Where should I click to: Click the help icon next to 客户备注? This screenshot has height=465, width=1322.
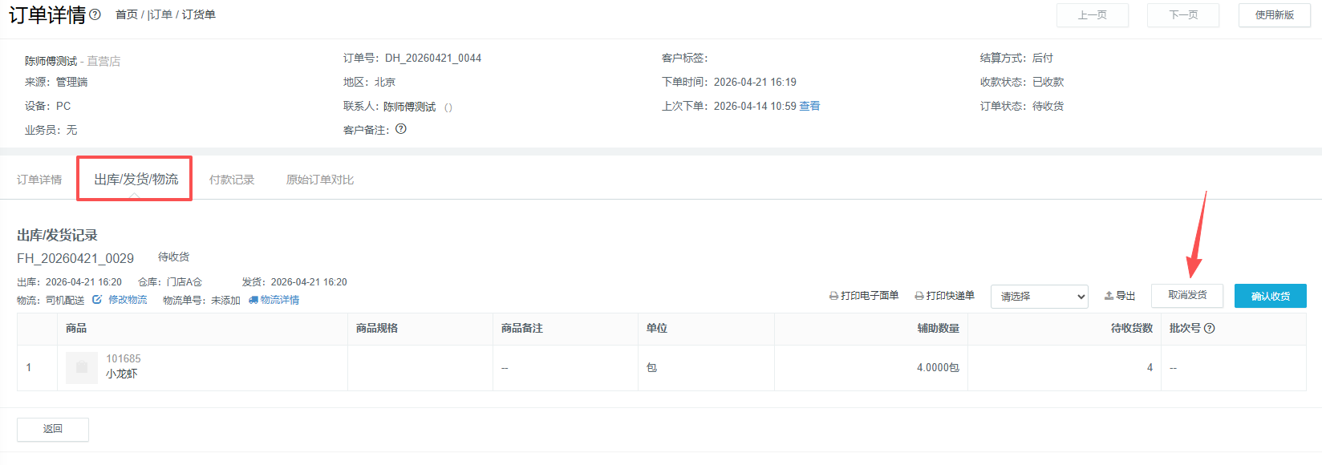(x=401, y=129)
